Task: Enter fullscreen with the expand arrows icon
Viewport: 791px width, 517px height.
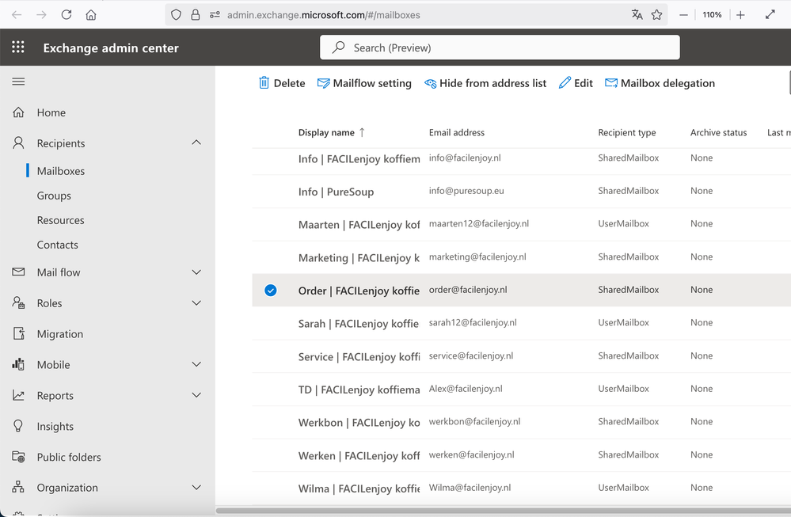Action: click(x=770, y=14)
